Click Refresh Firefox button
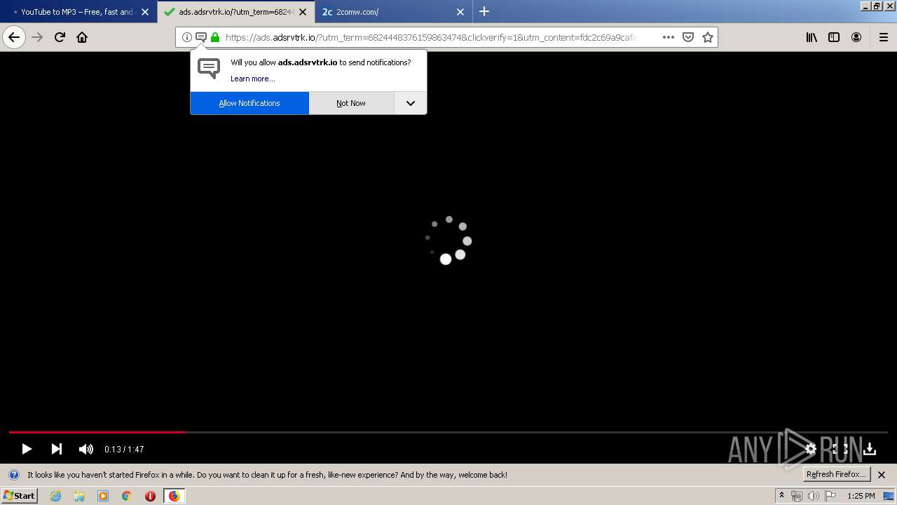Viewport: 897px width, 505px height. 836,474
